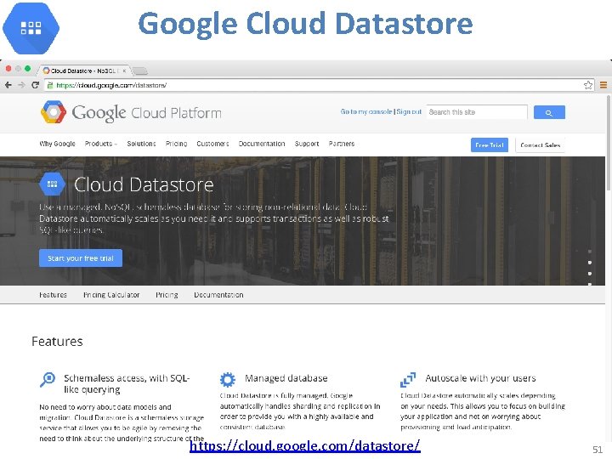Click the Autoscale with your users heading

[480, 377]
